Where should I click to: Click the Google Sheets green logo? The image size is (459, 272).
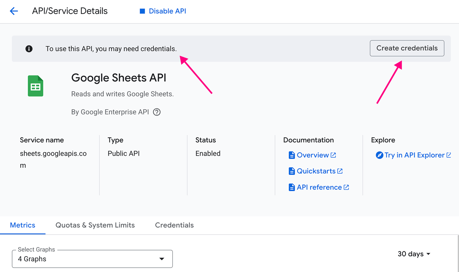35,86
